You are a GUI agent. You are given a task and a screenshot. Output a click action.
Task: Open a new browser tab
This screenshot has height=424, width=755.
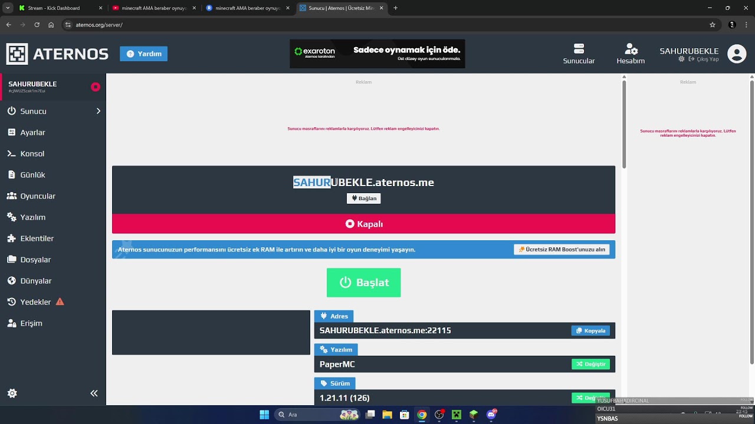395,8
